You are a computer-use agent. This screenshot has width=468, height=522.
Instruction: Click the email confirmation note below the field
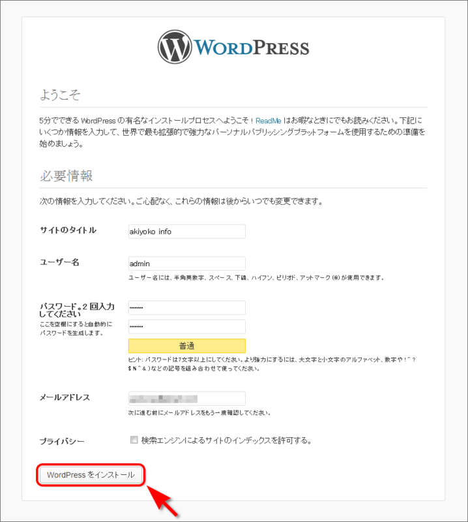(200, 413)
